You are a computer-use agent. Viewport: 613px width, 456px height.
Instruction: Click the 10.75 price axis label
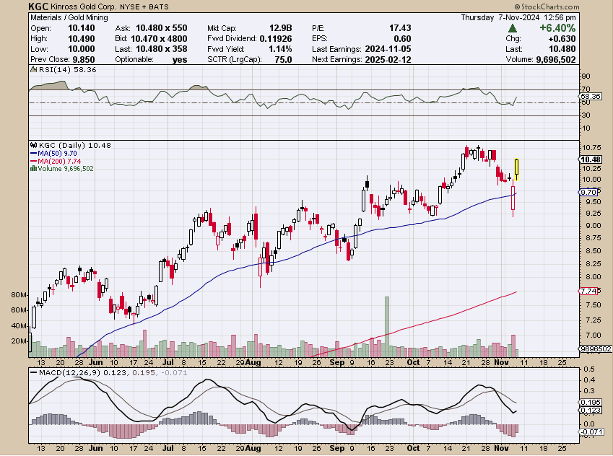pos(591,148)
